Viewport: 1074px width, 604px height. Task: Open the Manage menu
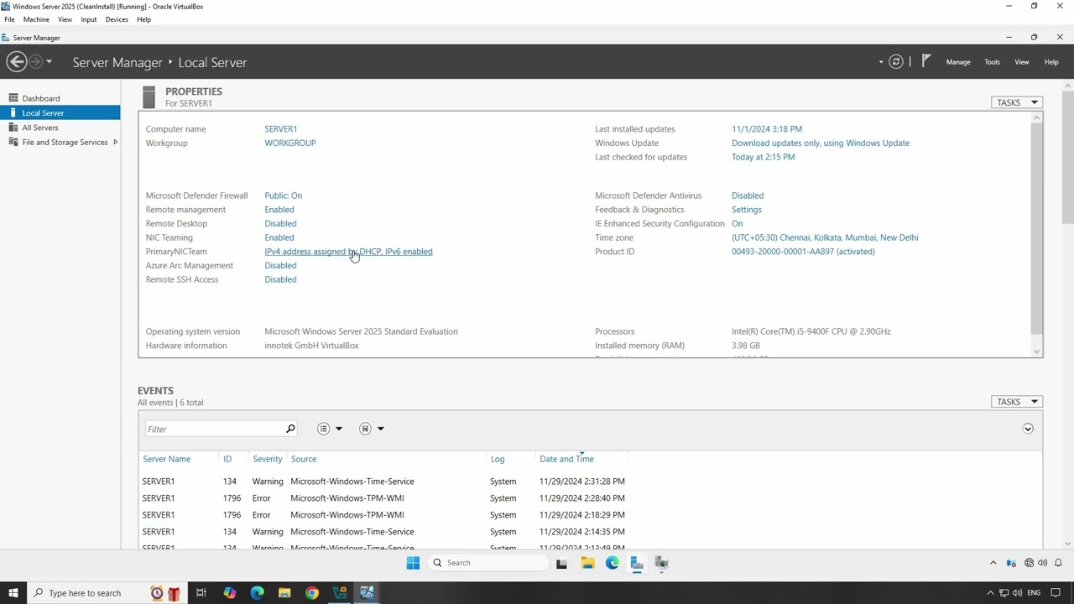958,62
